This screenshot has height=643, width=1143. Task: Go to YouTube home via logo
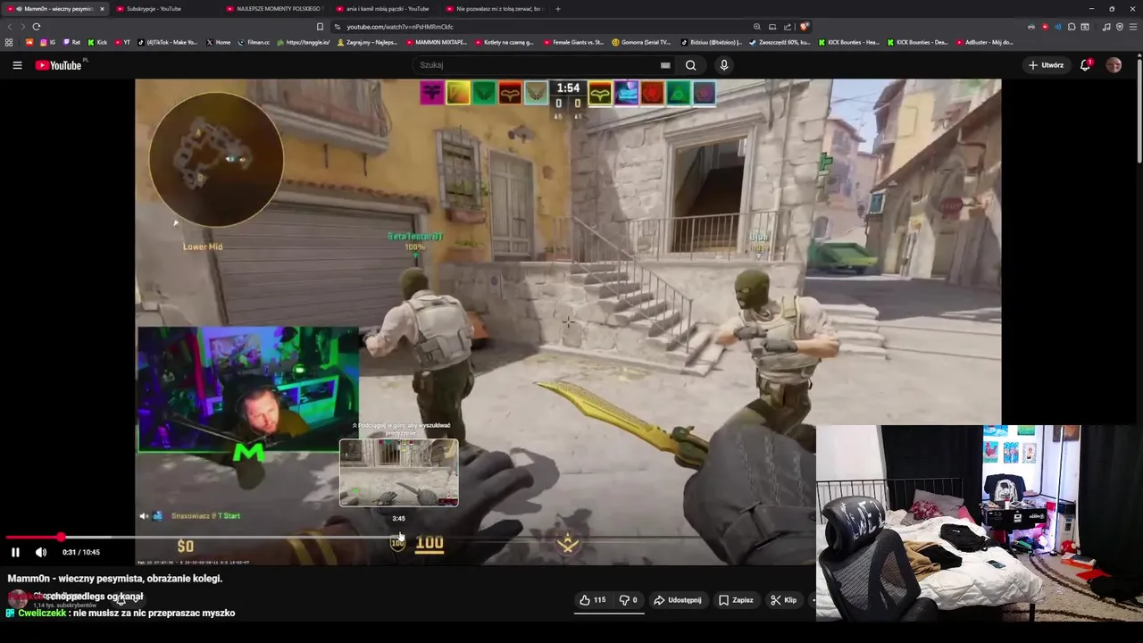(x=59, y=65)
